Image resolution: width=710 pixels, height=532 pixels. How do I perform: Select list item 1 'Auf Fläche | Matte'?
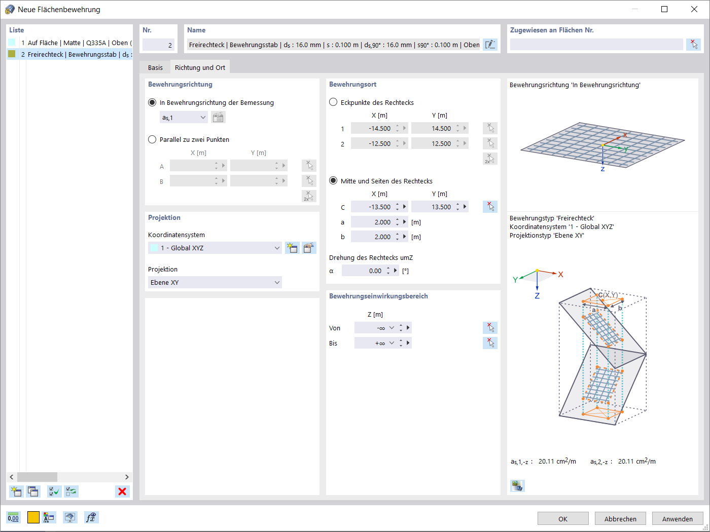coord(69,43)
